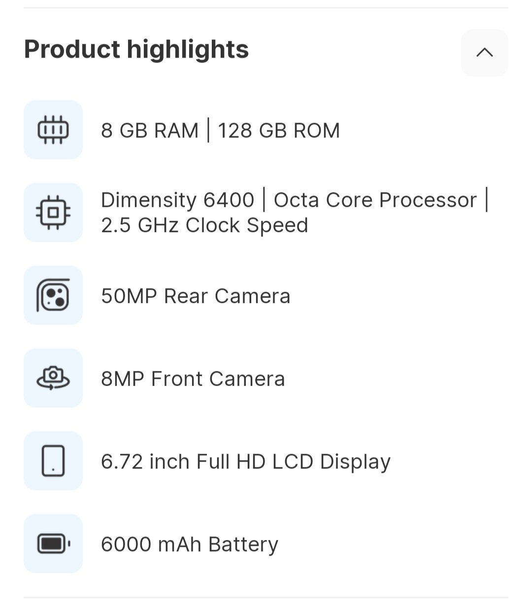Viewport: 532px width, 601px height.
Task: Tap the 2.5 GHz Clock Speed line
Action: pos(204,226)
